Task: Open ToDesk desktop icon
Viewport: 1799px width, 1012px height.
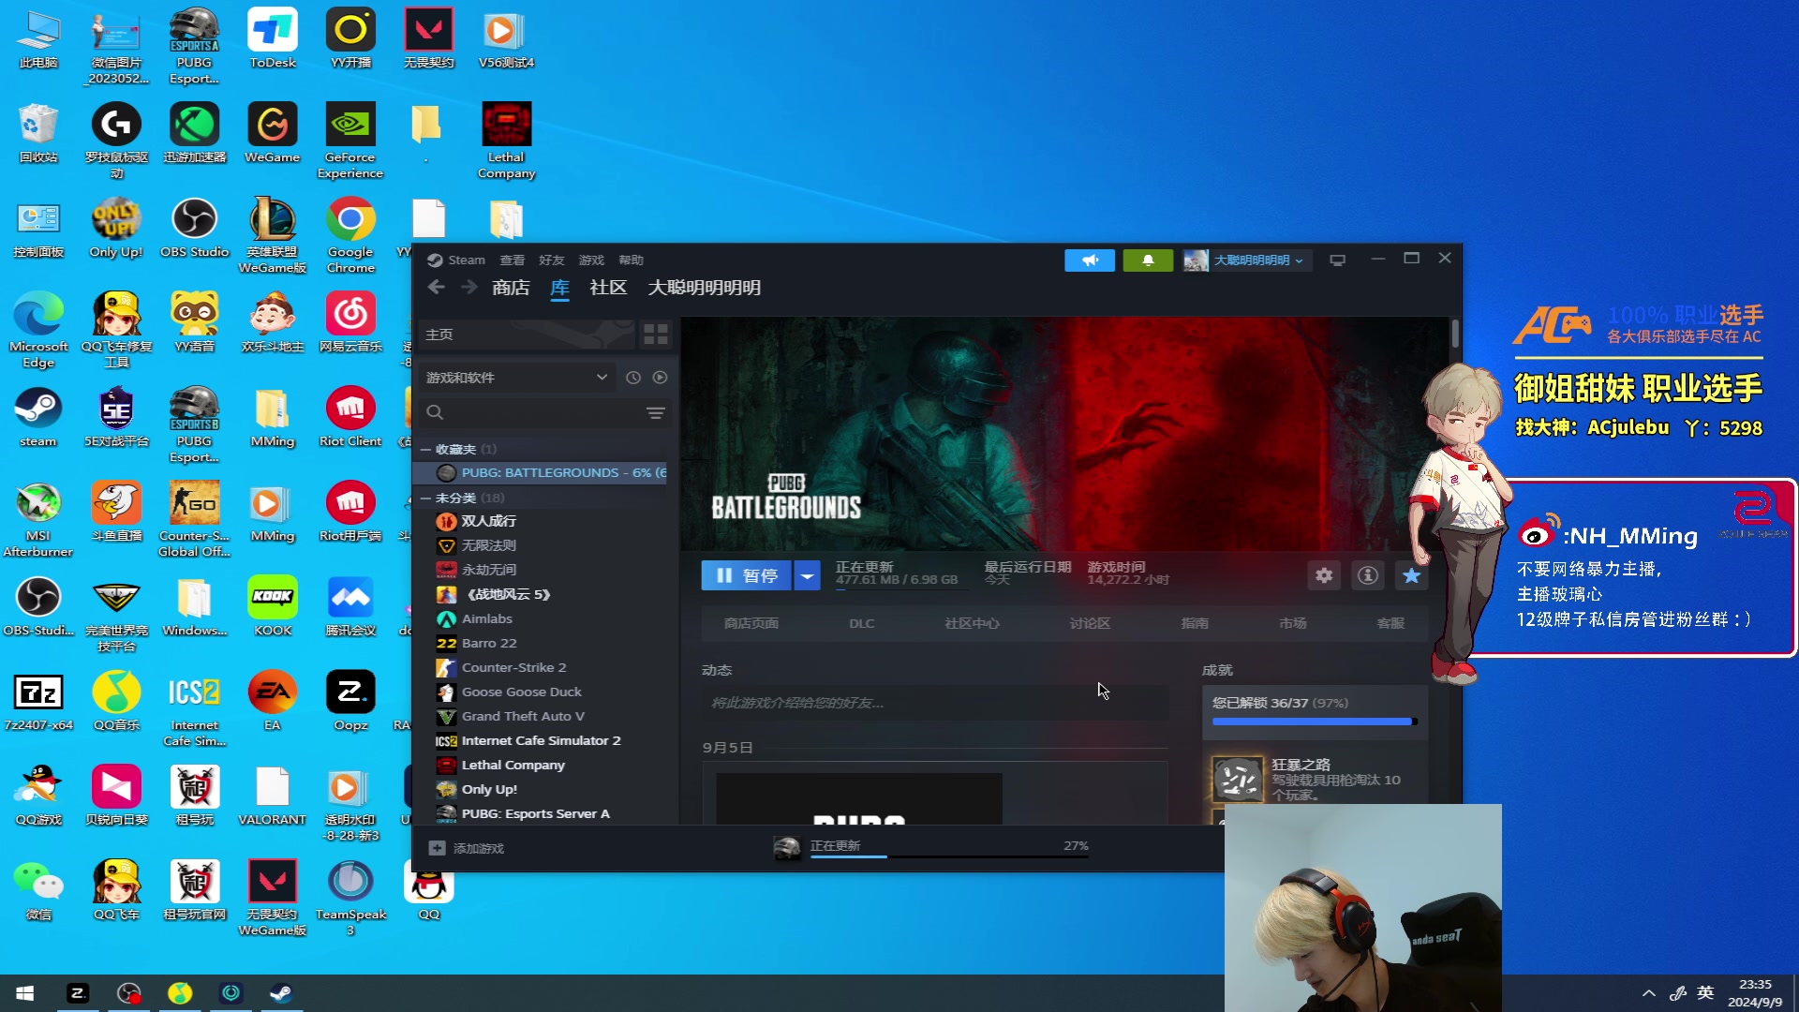Action: click(273, 39)
